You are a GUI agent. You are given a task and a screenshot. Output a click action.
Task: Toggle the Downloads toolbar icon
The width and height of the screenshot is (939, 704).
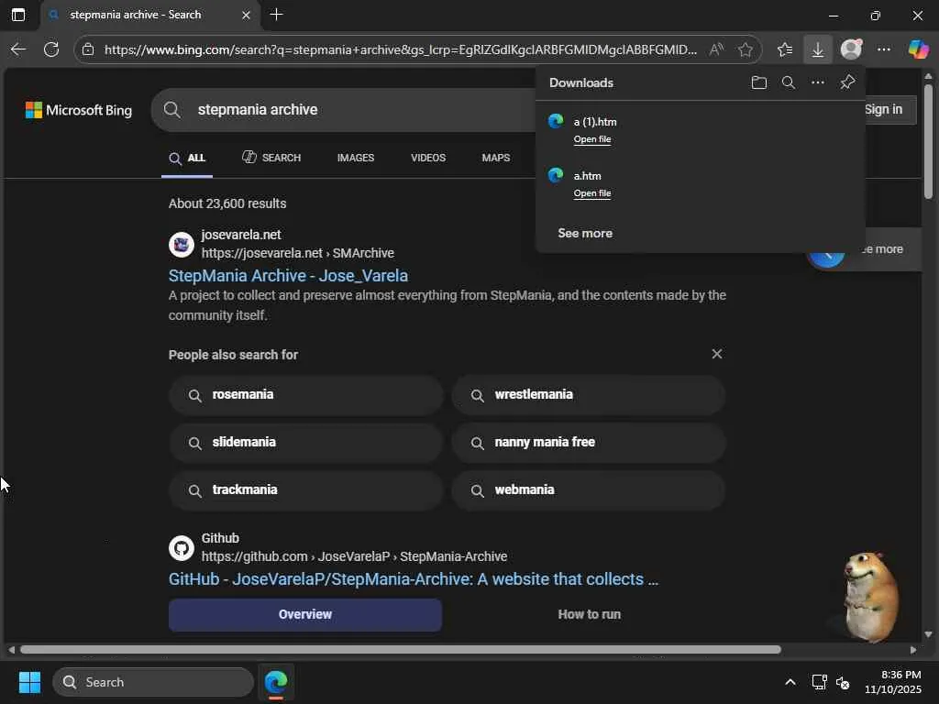817,49
